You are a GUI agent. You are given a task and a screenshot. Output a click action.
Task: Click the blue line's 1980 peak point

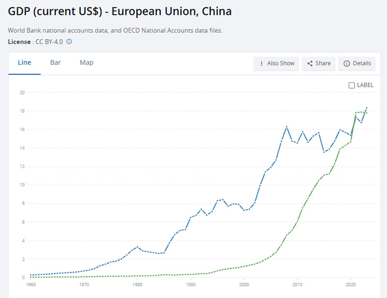137,247
